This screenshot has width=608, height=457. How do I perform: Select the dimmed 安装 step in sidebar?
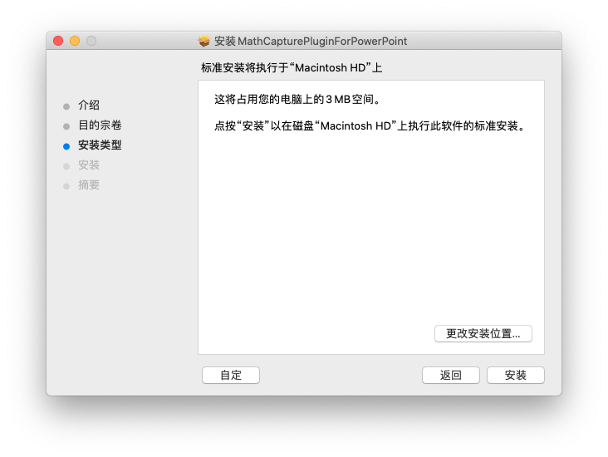point(89,165)
